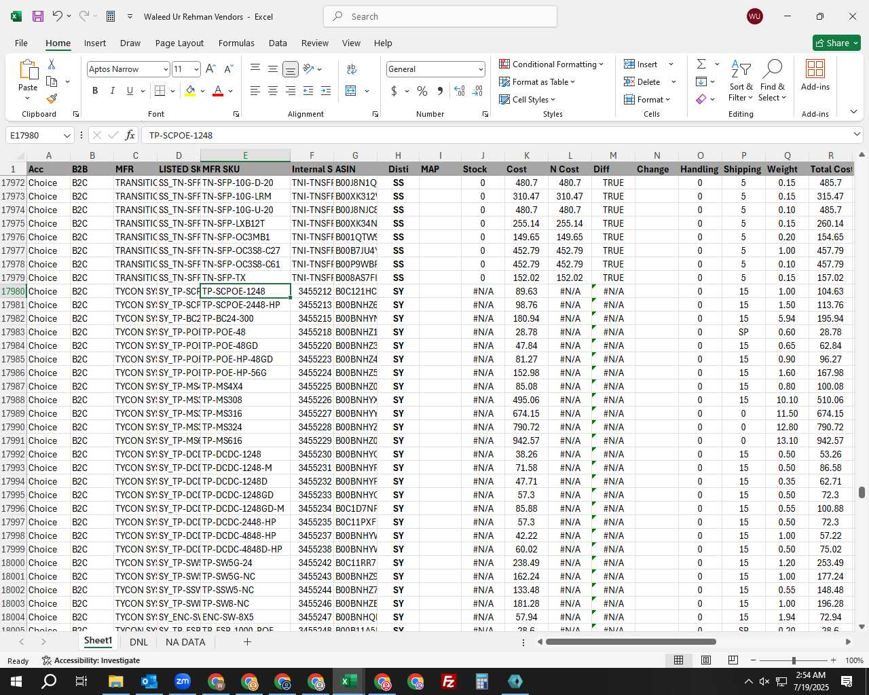Open the Paste options dropdown

[28, 98]
